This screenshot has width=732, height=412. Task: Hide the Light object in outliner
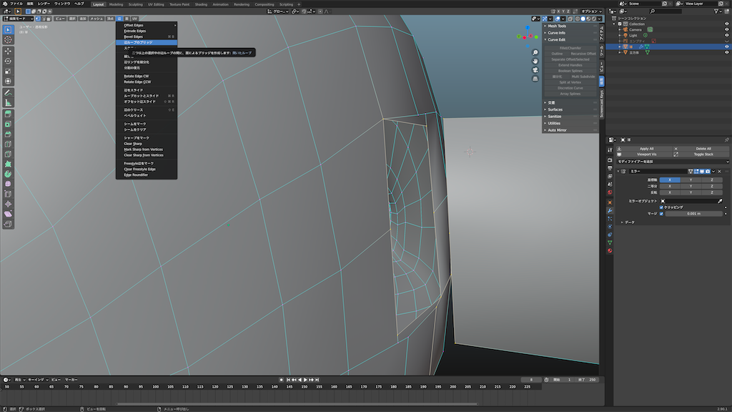726,36
